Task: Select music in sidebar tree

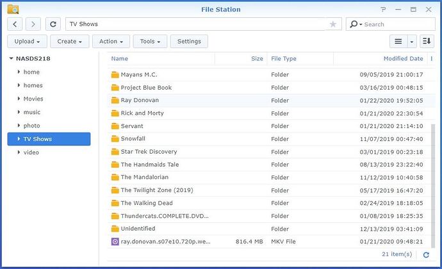Action: pos(32,112)
